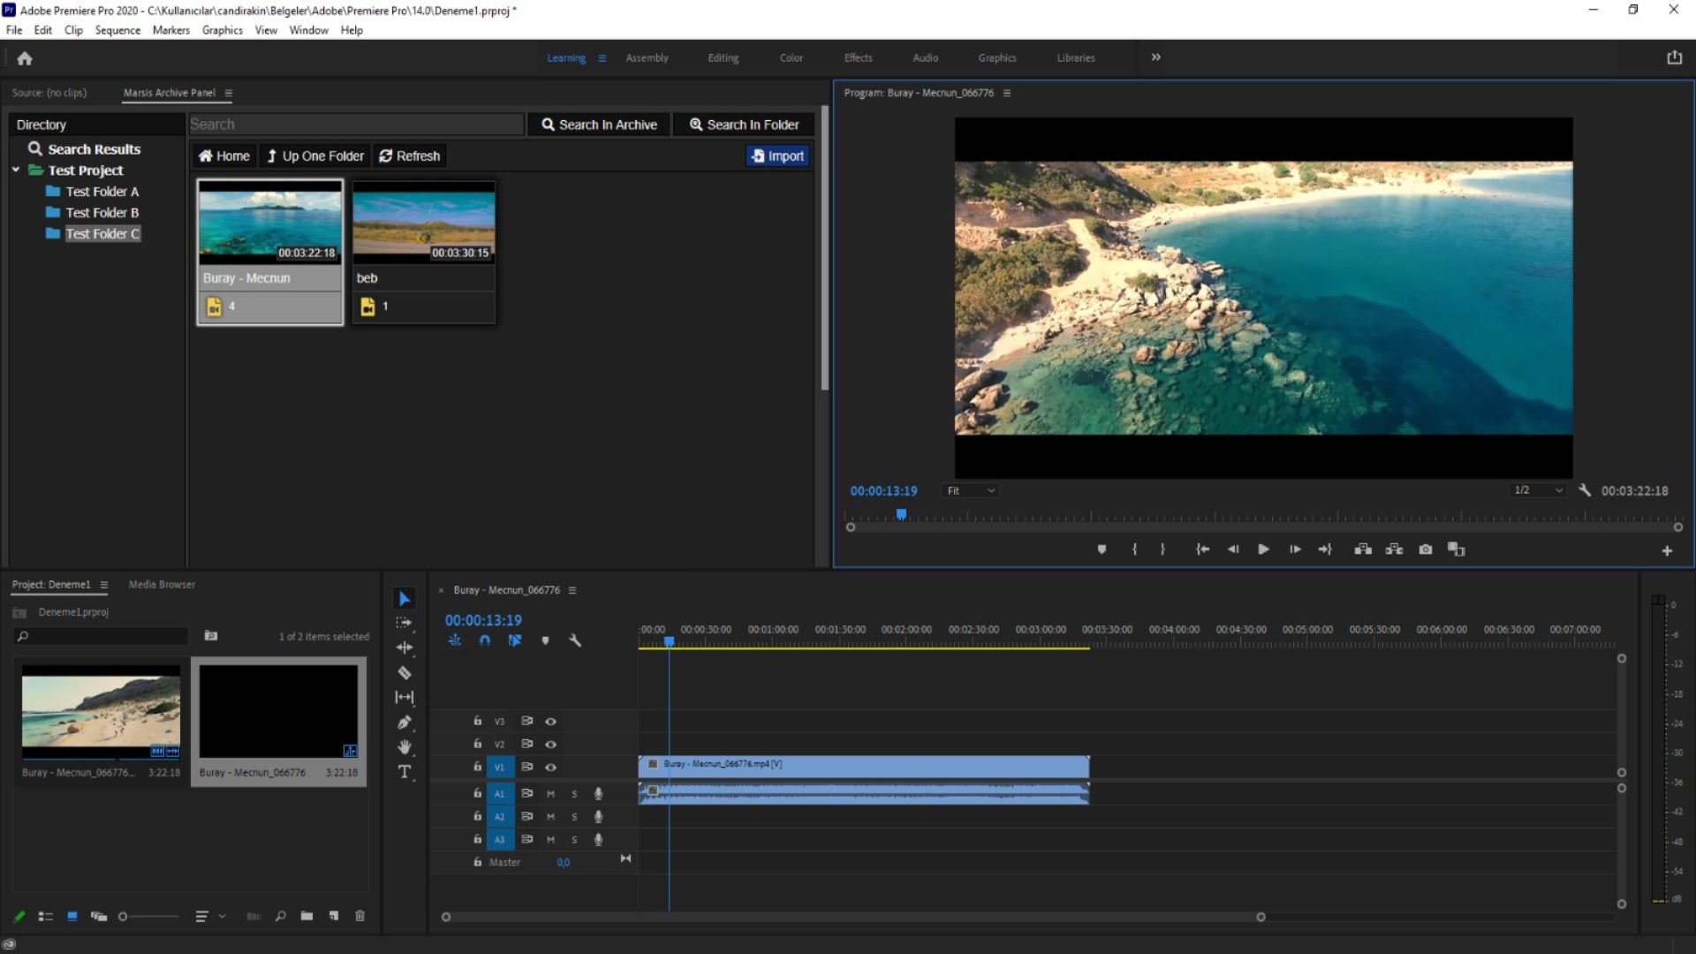
Task: Switch to the Editing workspace tab
Action: pyautogui.click(x=723, y=58)
